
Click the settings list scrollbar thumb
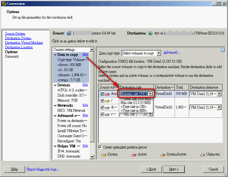[x=92, y=97]
